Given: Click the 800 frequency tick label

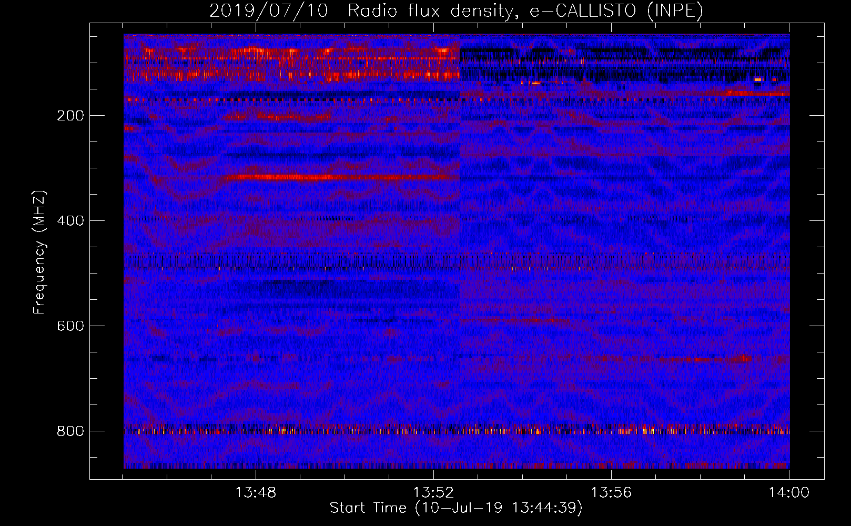Looking at the screenshot, I should click(70, 431).
